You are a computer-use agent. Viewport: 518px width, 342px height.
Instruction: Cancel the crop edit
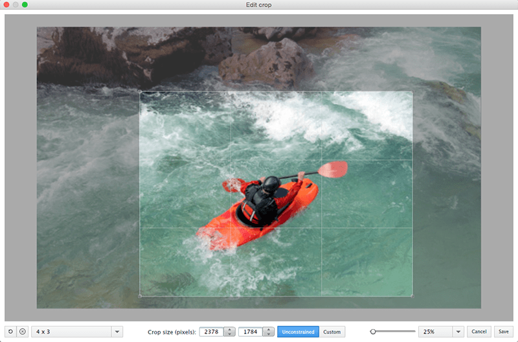(479, 332)
